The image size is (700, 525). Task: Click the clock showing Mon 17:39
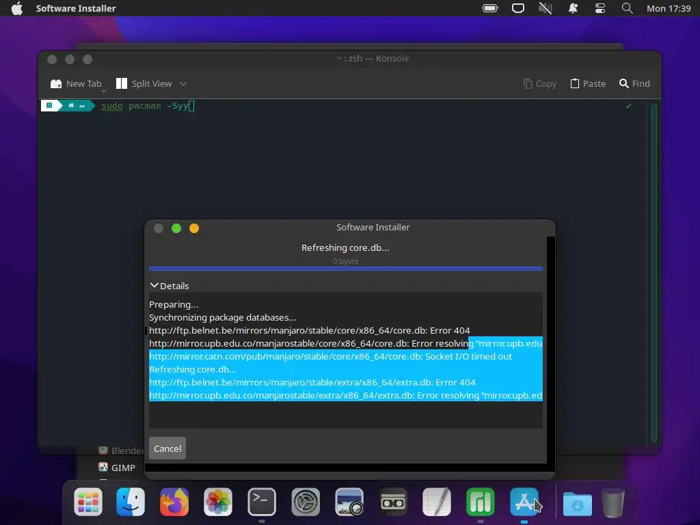(669, 8)
